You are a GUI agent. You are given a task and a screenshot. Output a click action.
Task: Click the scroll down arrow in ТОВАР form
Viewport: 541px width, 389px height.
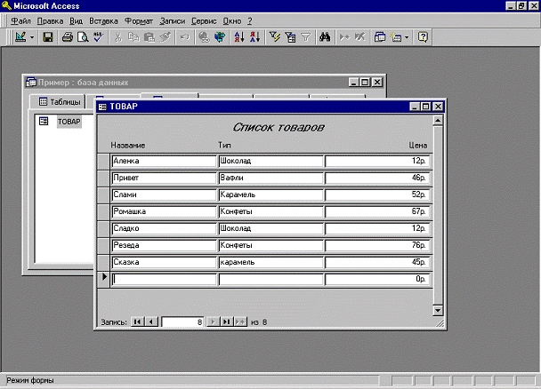pos(437,309)
